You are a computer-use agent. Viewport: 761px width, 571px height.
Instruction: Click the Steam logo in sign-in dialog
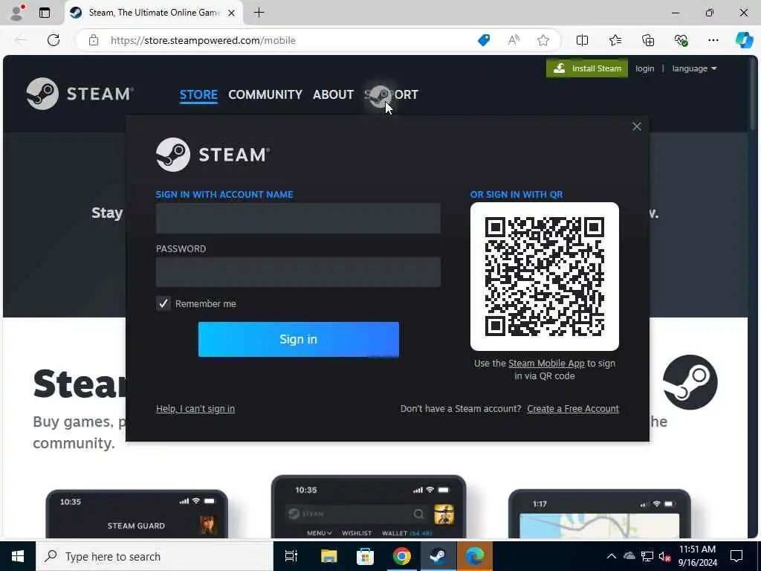coord(213,155)
